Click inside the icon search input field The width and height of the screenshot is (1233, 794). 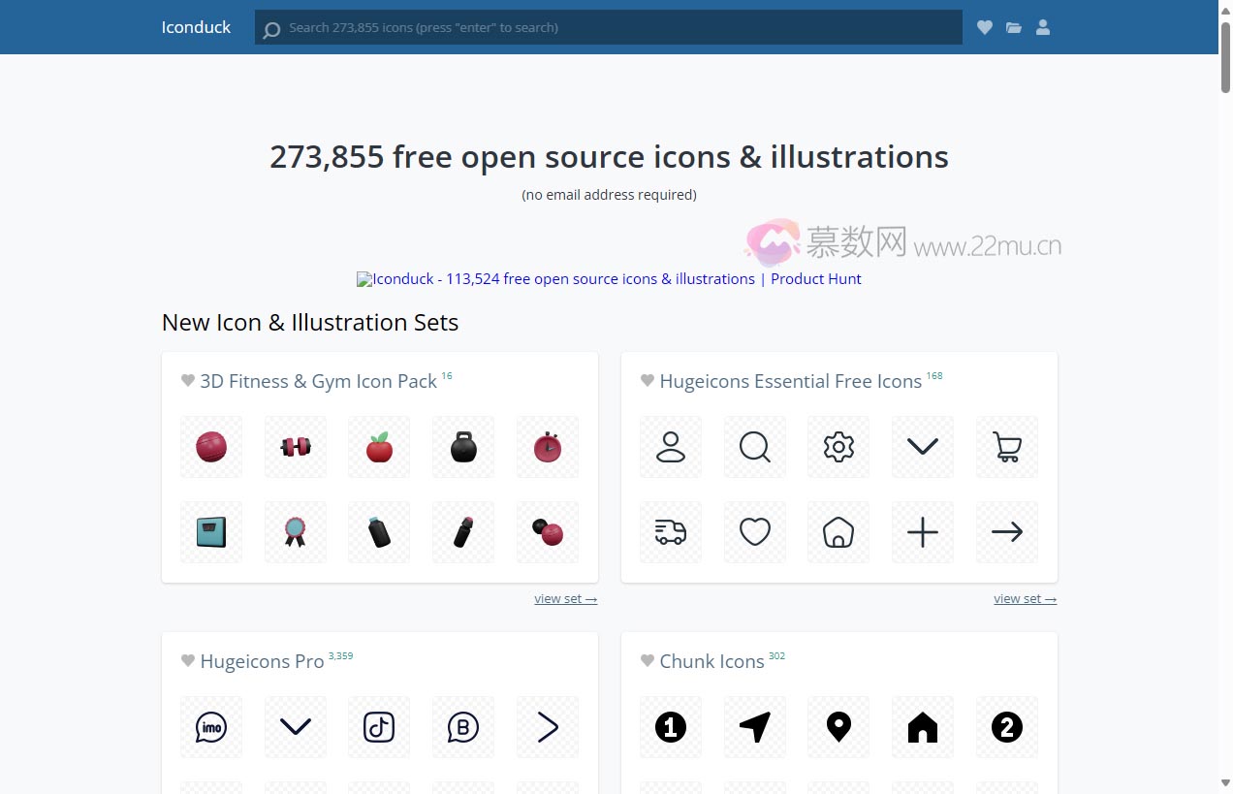coord(608,27)
